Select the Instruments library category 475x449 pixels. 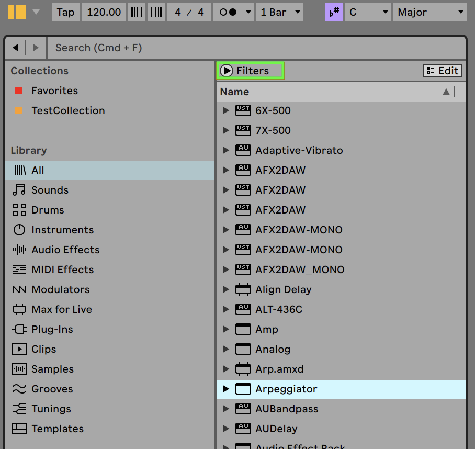click(x=110, y=230)
